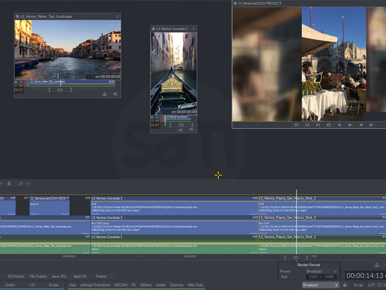The height and width of the screenshot is (290, 386).
Task: Click Twitter button
Action: pyautogui.click(x=101, y=277)
